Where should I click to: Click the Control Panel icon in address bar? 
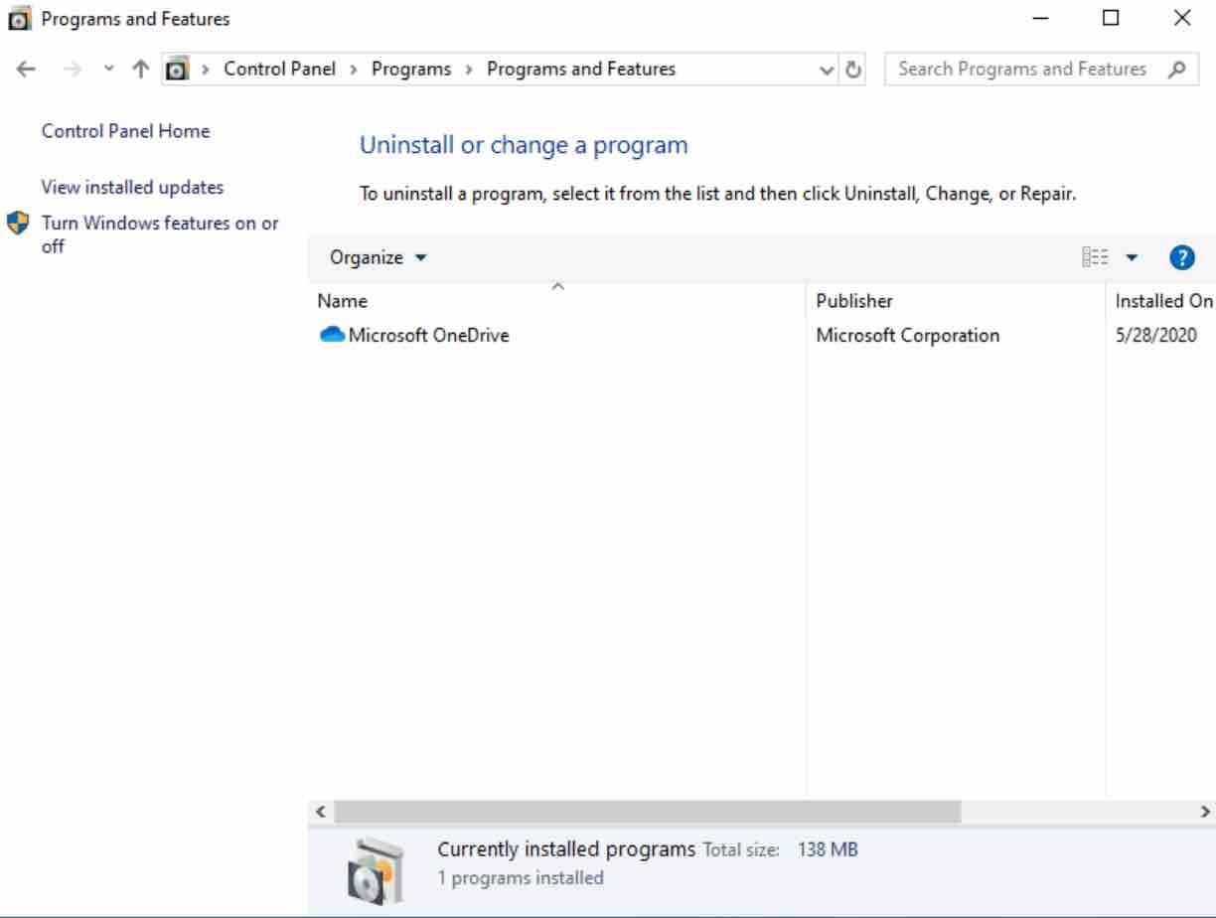(177, 70)
